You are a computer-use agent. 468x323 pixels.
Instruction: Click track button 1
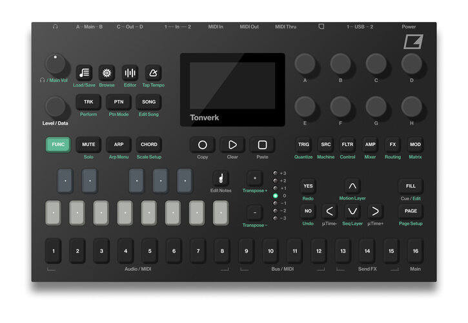point(54,251)
